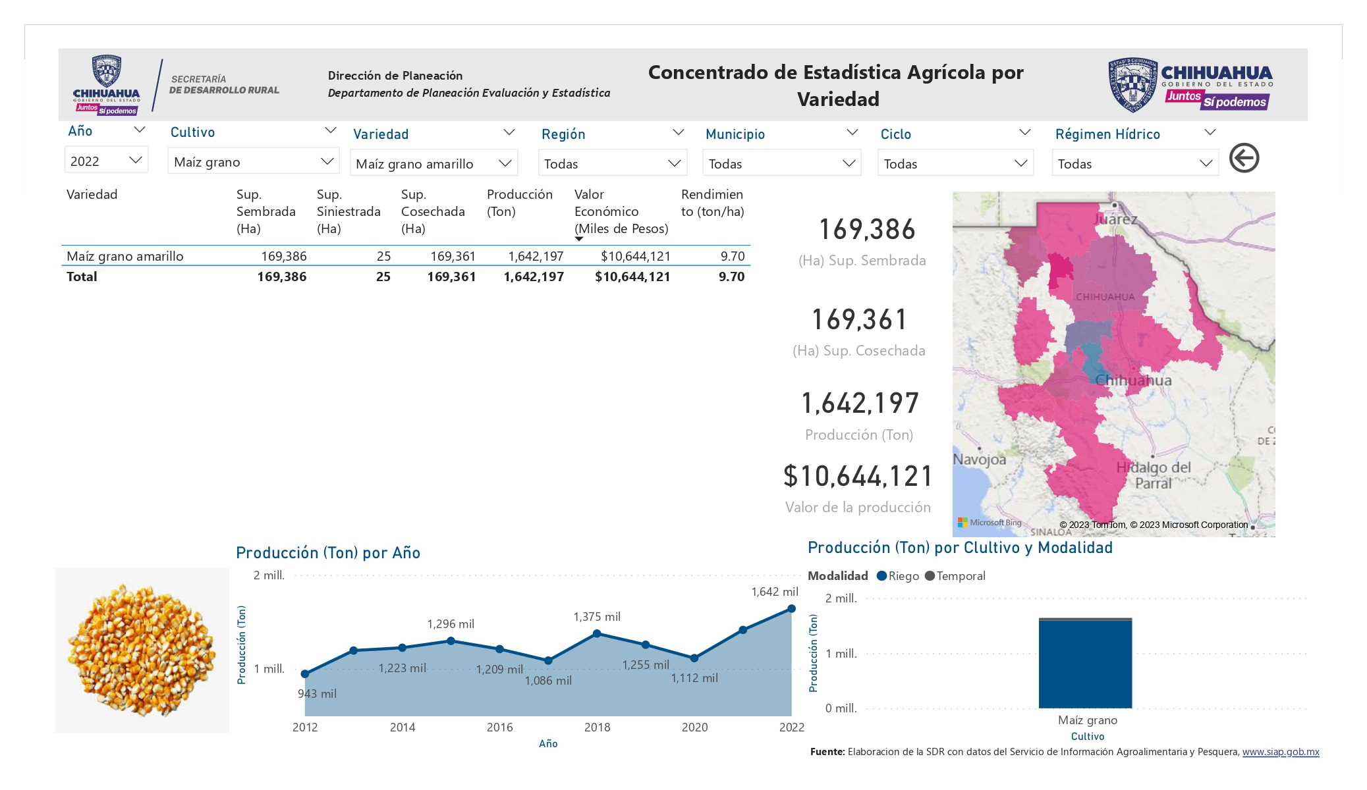Open the Ciclo Todas dropdown
Screen dimensions: 1367x790
click(x=955, y=163)
